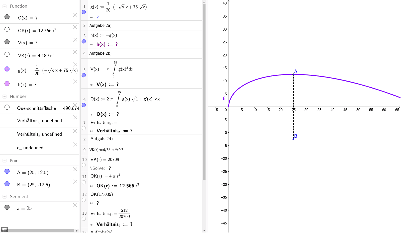The width and height of the screenshot is (401, 233).
Task: Select point A on the graph
Action: (293, 74)
